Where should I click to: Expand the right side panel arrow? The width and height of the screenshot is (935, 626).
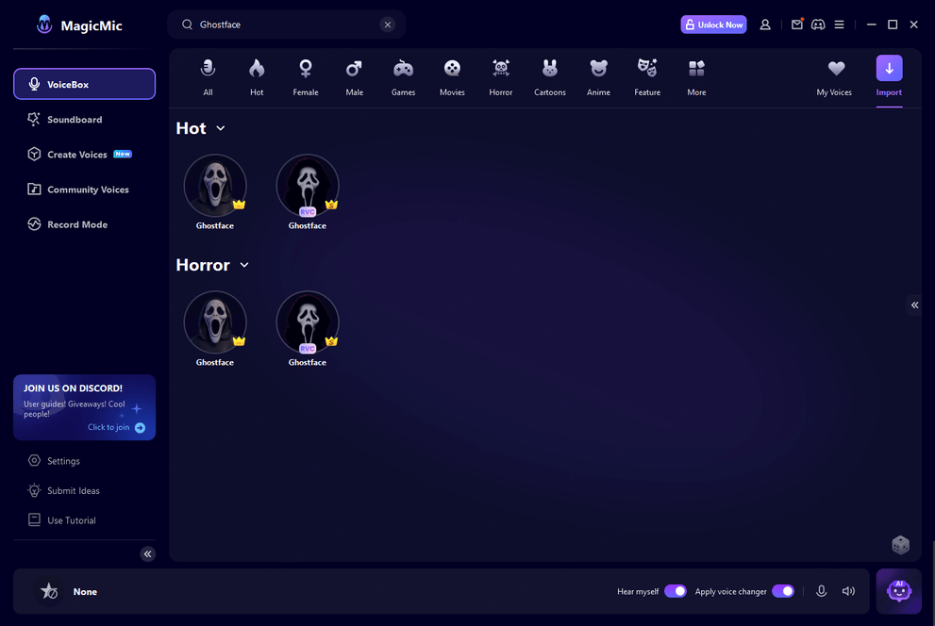pos(914,305)
